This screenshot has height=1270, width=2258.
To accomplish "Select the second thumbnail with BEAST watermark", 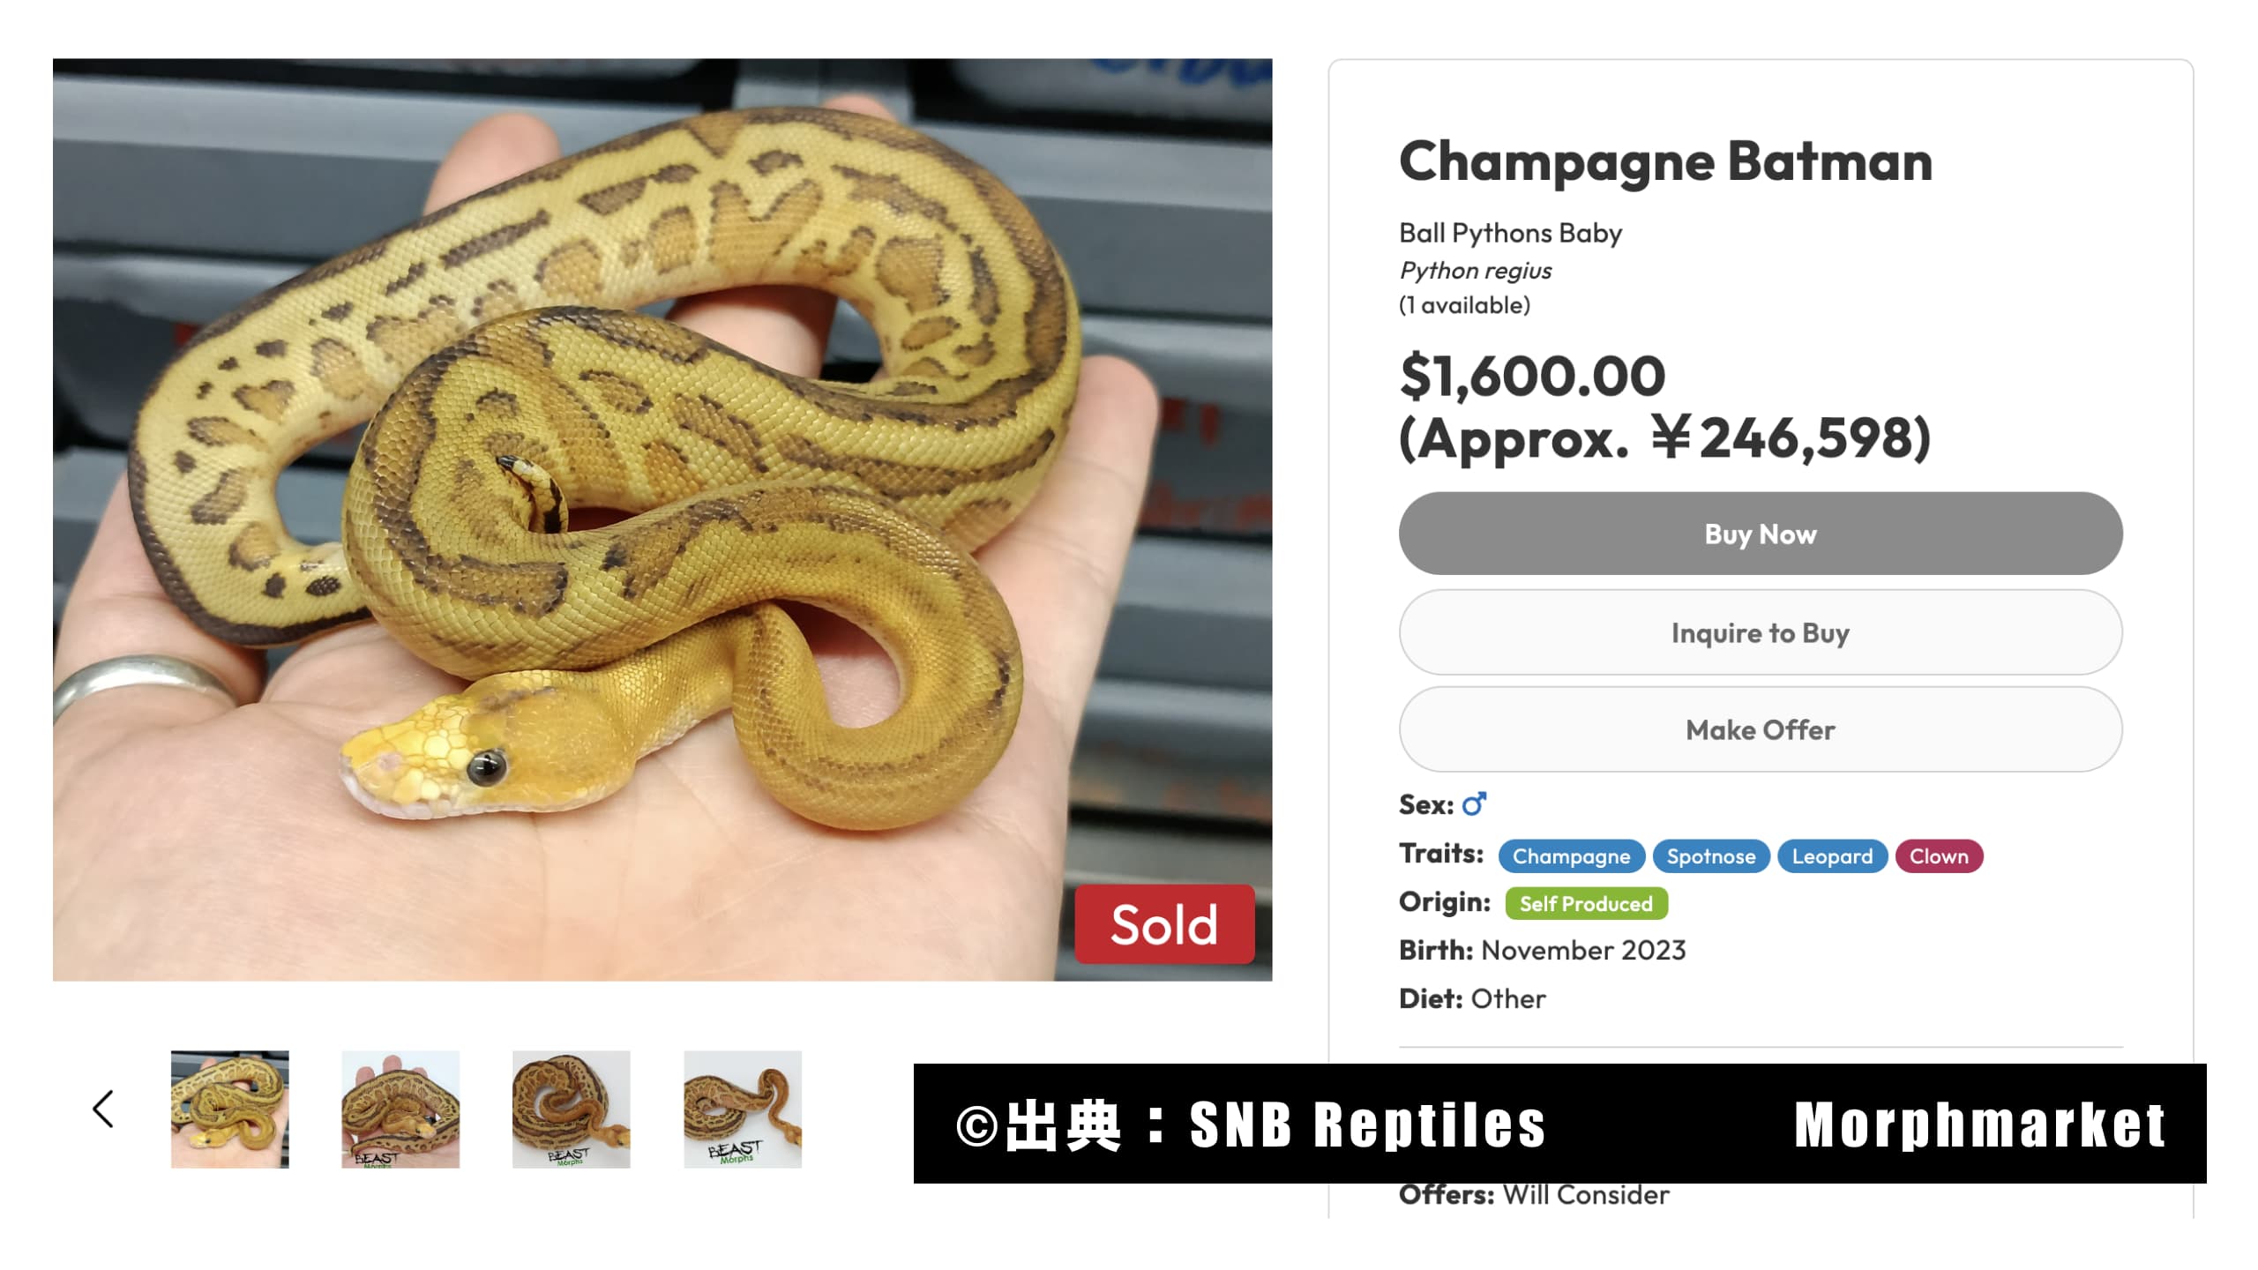I will [x=400, y=1109].
